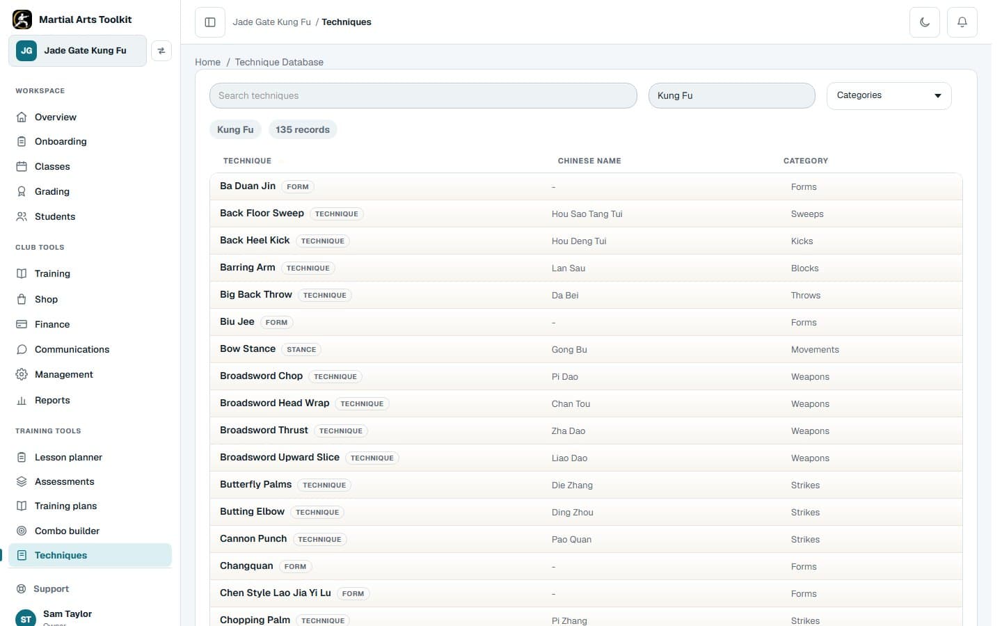The width and height of the screenshot is (1002, 626).
Task: Click the Communications chat bubble icon
Action: 22,349
